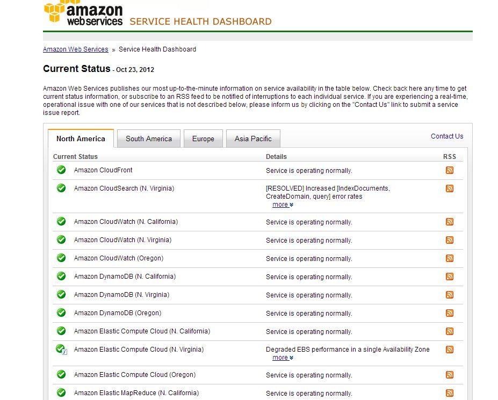498x400 pixels.
Task: Open the Asia Pacific tab
Action: (x=253, y=139)
